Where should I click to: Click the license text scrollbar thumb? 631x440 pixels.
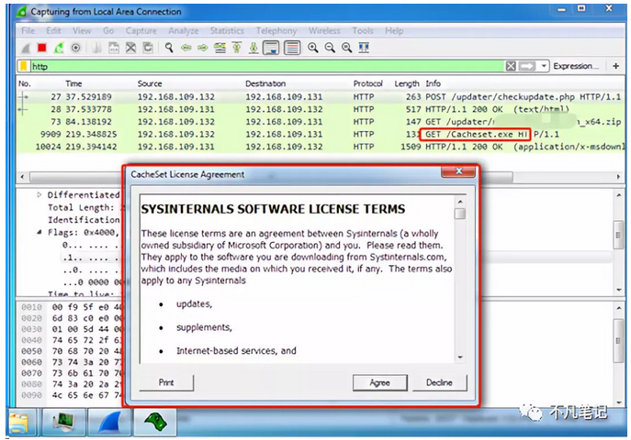point(460,214)
